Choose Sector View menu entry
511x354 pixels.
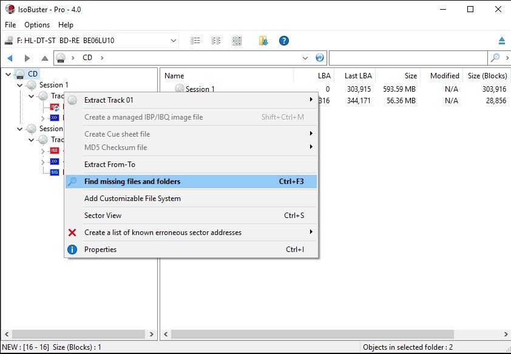(x=191, y=216)
